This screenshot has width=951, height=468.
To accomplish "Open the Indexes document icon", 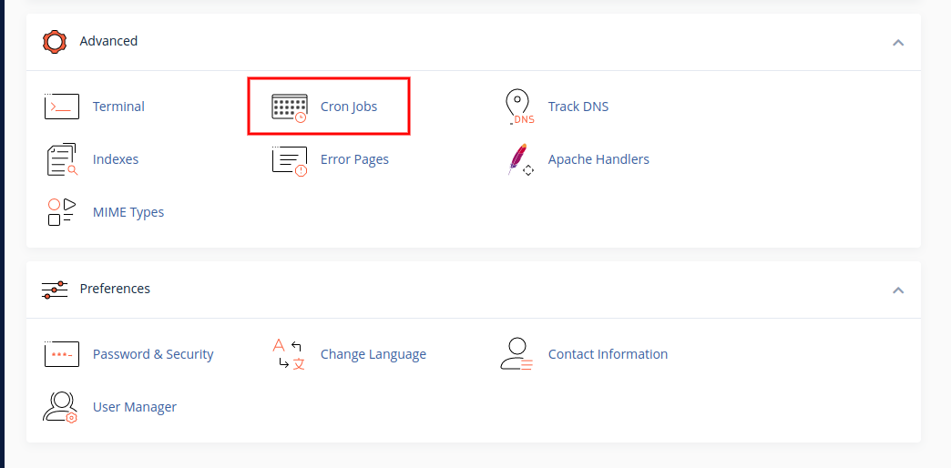I will (62, 159).
